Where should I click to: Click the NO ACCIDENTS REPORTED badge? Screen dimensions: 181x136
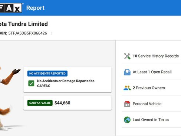point(47,74)
